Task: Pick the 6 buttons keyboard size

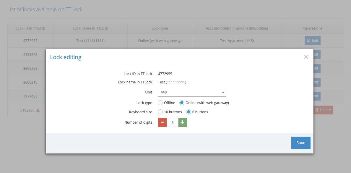Action: pos(188,112)
